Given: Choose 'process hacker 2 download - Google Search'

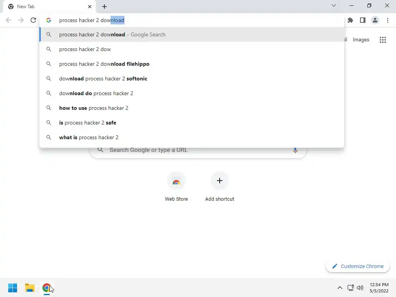Looking at the screenshot, I should coord(192,34).
